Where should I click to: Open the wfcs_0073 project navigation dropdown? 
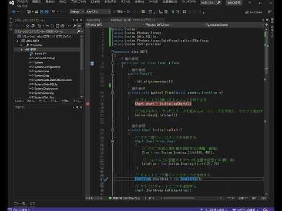[115, 25]
